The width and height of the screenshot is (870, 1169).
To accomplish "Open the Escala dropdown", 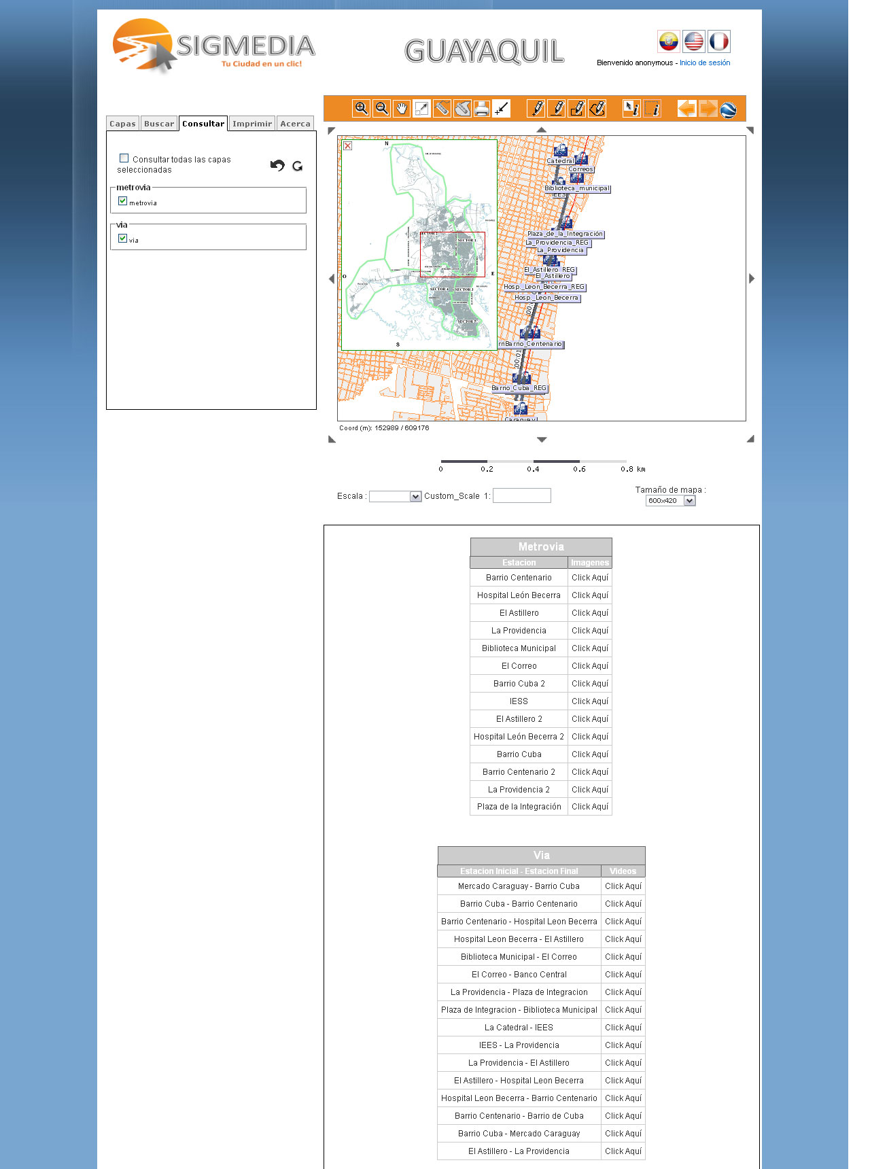I will [x=396, y=497].
